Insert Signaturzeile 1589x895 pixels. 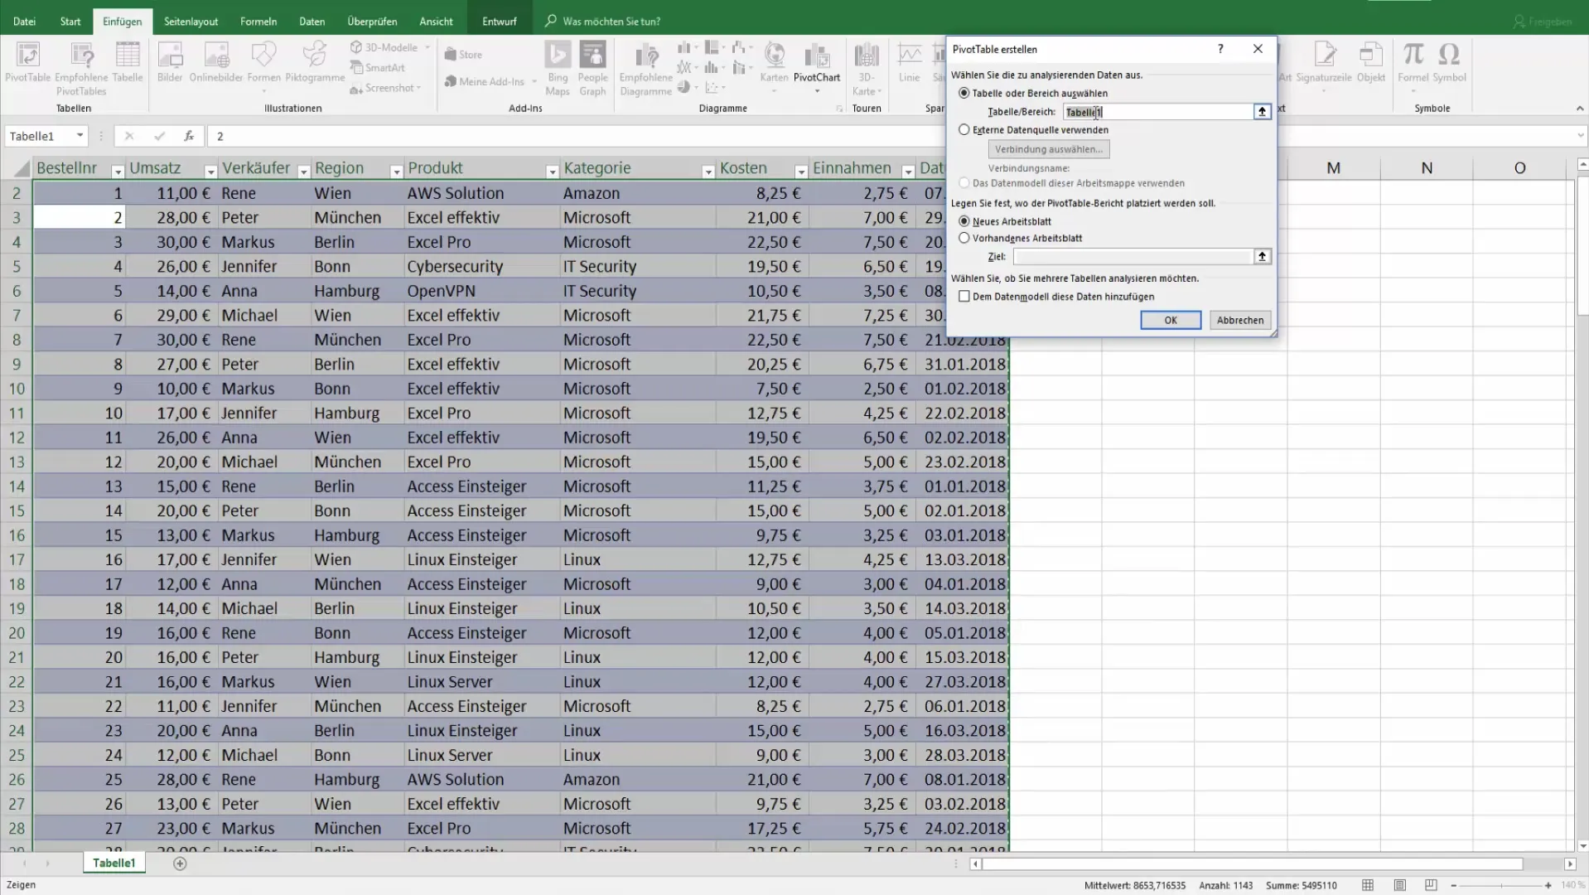coord(1324,63)
